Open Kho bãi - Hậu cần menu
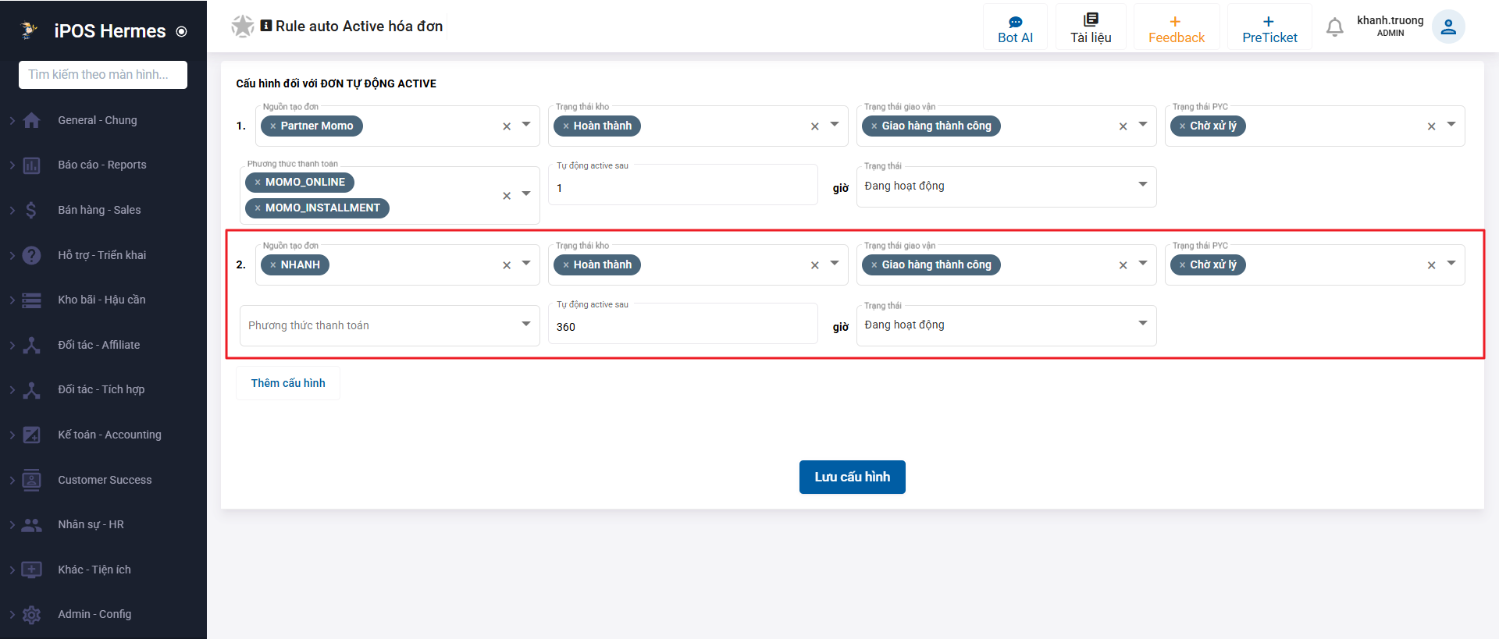The height and width of the screenshot is (639, 1499). [101, 300]
